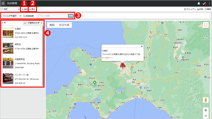Image resolution: width=212 pixels, height=119 pixels.
Task: Open the hamburger menu icon
Action: pyautogui.click(x=3, y=3)
